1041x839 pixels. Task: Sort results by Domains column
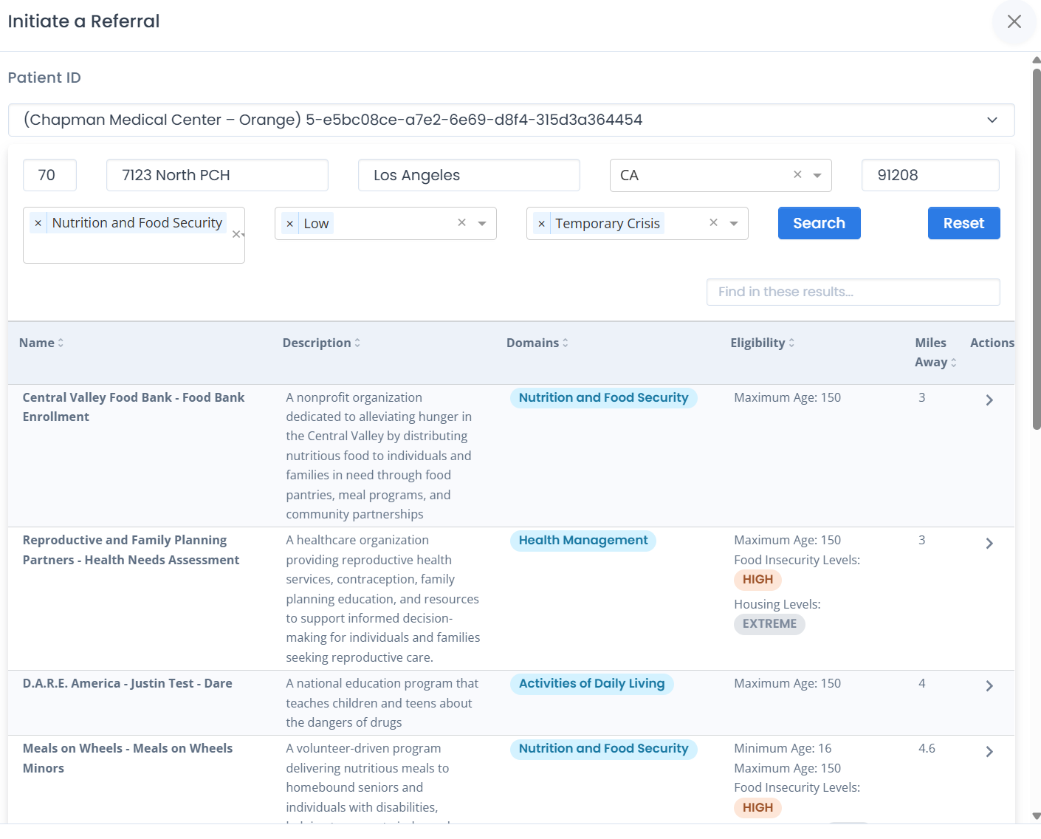[537, 343]
